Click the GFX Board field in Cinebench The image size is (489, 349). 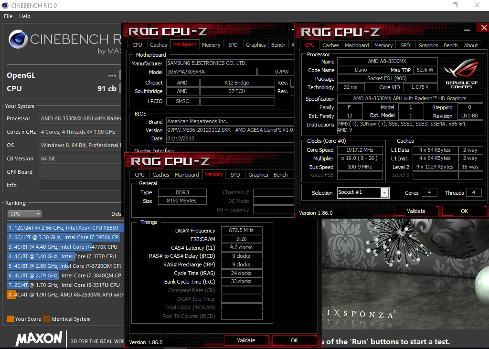(x=80, y=172)
